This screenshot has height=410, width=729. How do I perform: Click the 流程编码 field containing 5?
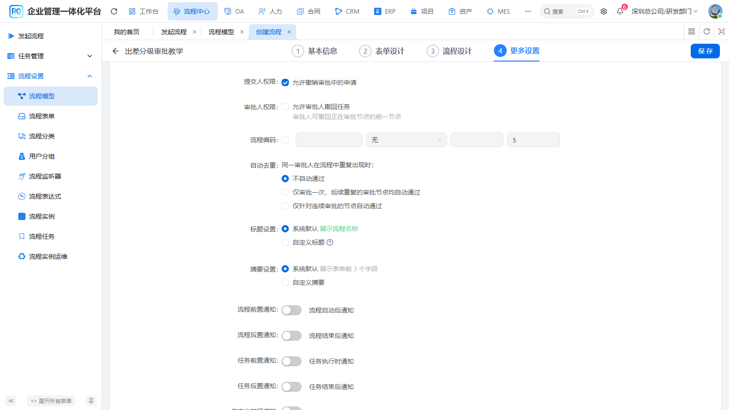534,140
